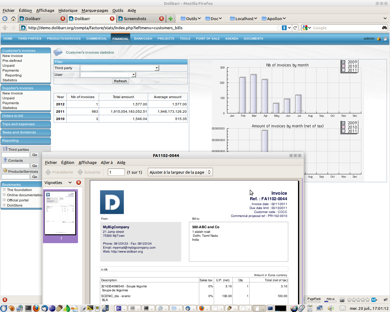Click the Dolibarr print icon near admin

point(385,39)
